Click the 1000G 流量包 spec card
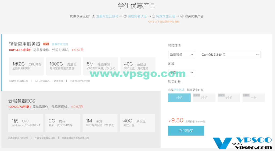 click(63, 66)
